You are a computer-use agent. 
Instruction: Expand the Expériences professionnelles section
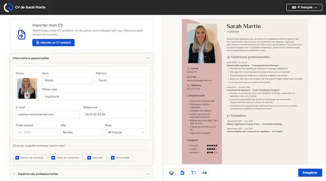(x=147, y=174)
